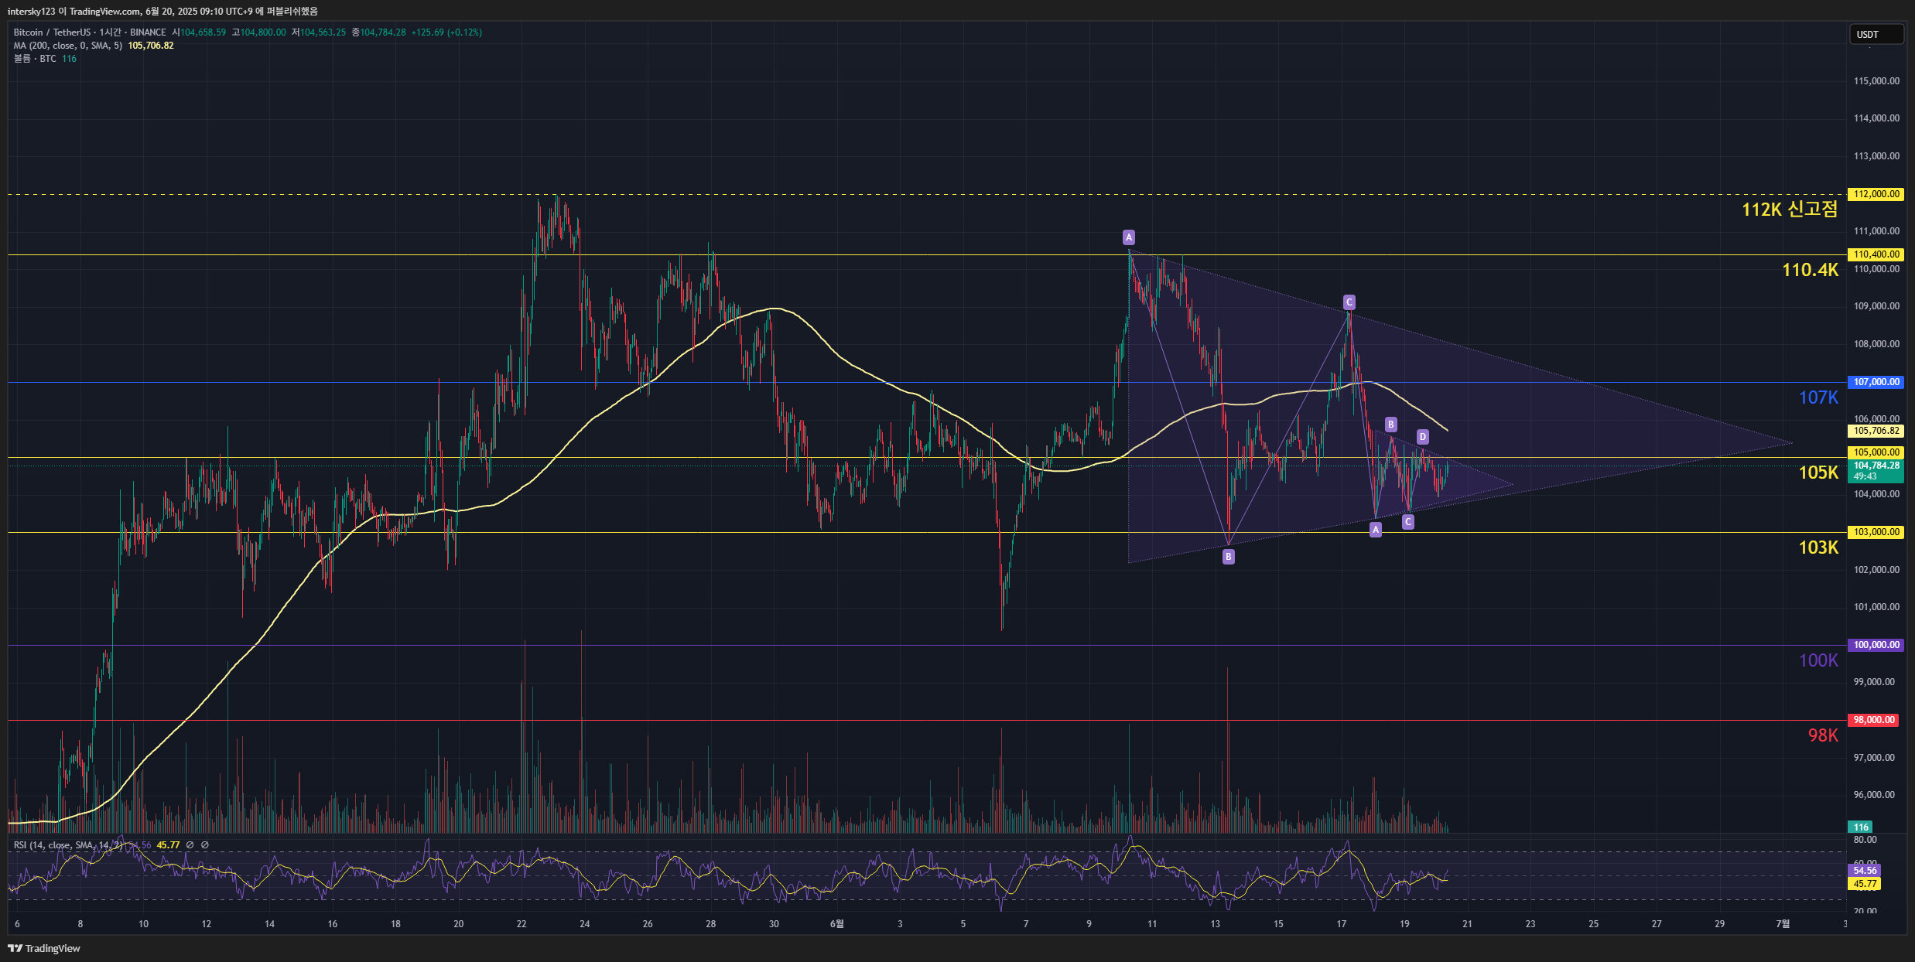The height and width of the screenshot is (962, 1915).
Task: Select the change value +125.69 (+0.12%)
Action: click(x=446, y=32)
